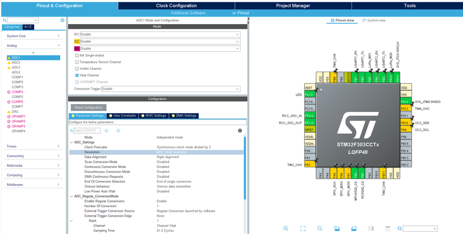Click the parameter info icon
The image size is (463, 234).
point(240,130)
